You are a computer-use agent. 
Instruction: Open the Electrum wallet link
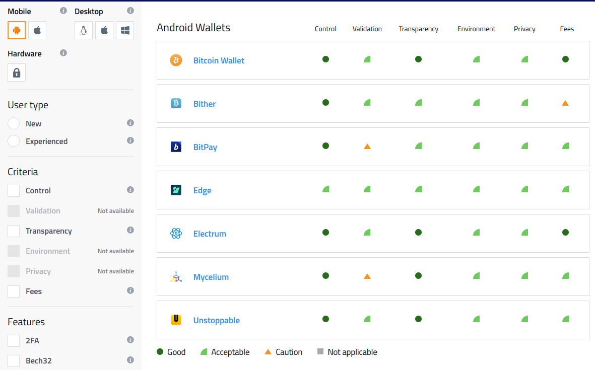(210, 234)
